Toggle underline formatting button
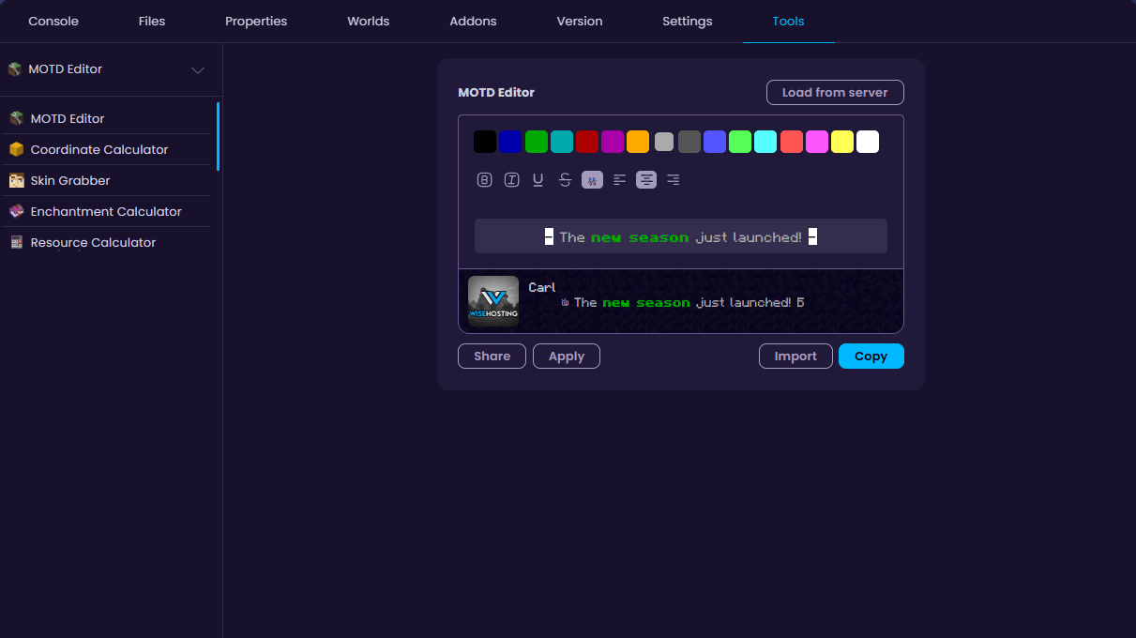The image size is (1136, 638). pyautogui.click(x=538, y=180)
